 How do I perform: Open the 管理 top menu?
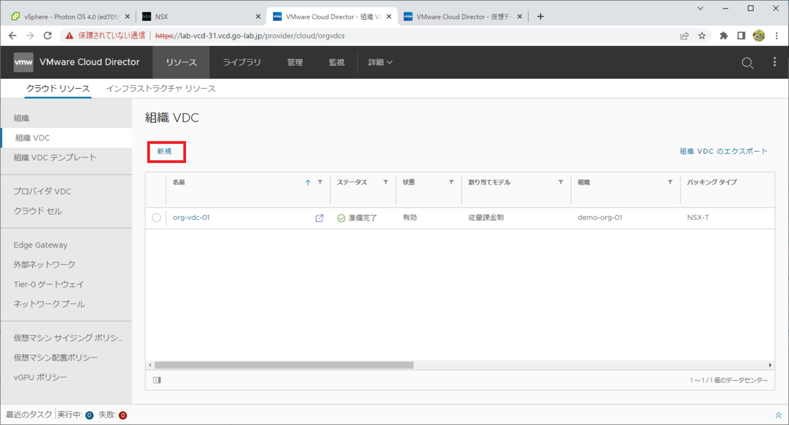coord(295,62)
